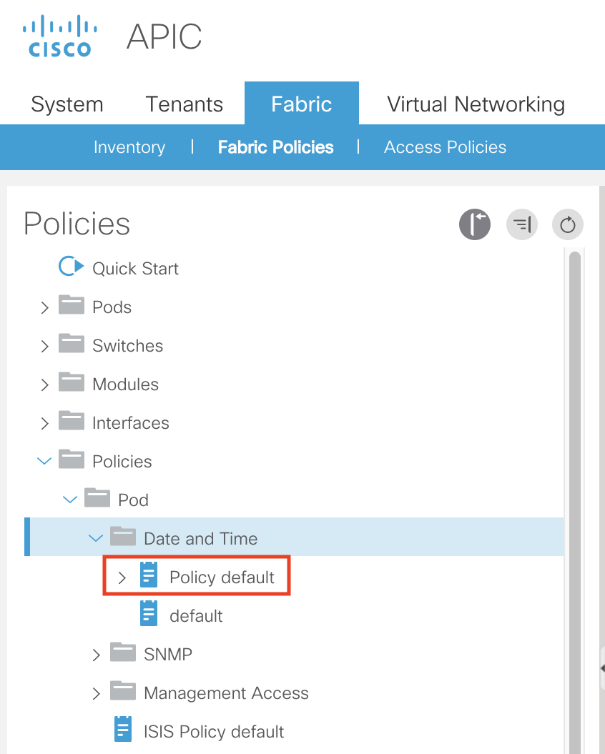Viewport: 605px width, 754px height.
Task: Switch to Virtual Networking tab
Action: click(476, 104)
